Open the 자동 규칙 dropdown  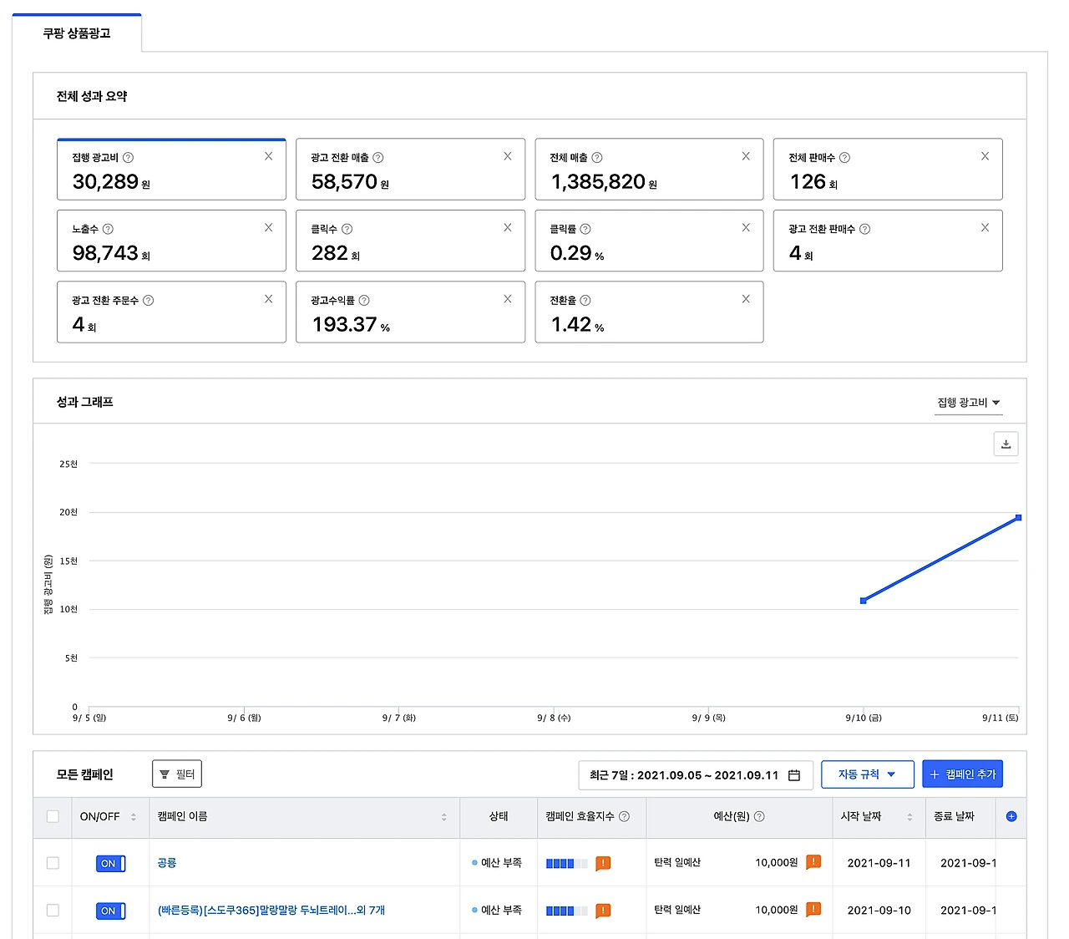tap(868, 774)
